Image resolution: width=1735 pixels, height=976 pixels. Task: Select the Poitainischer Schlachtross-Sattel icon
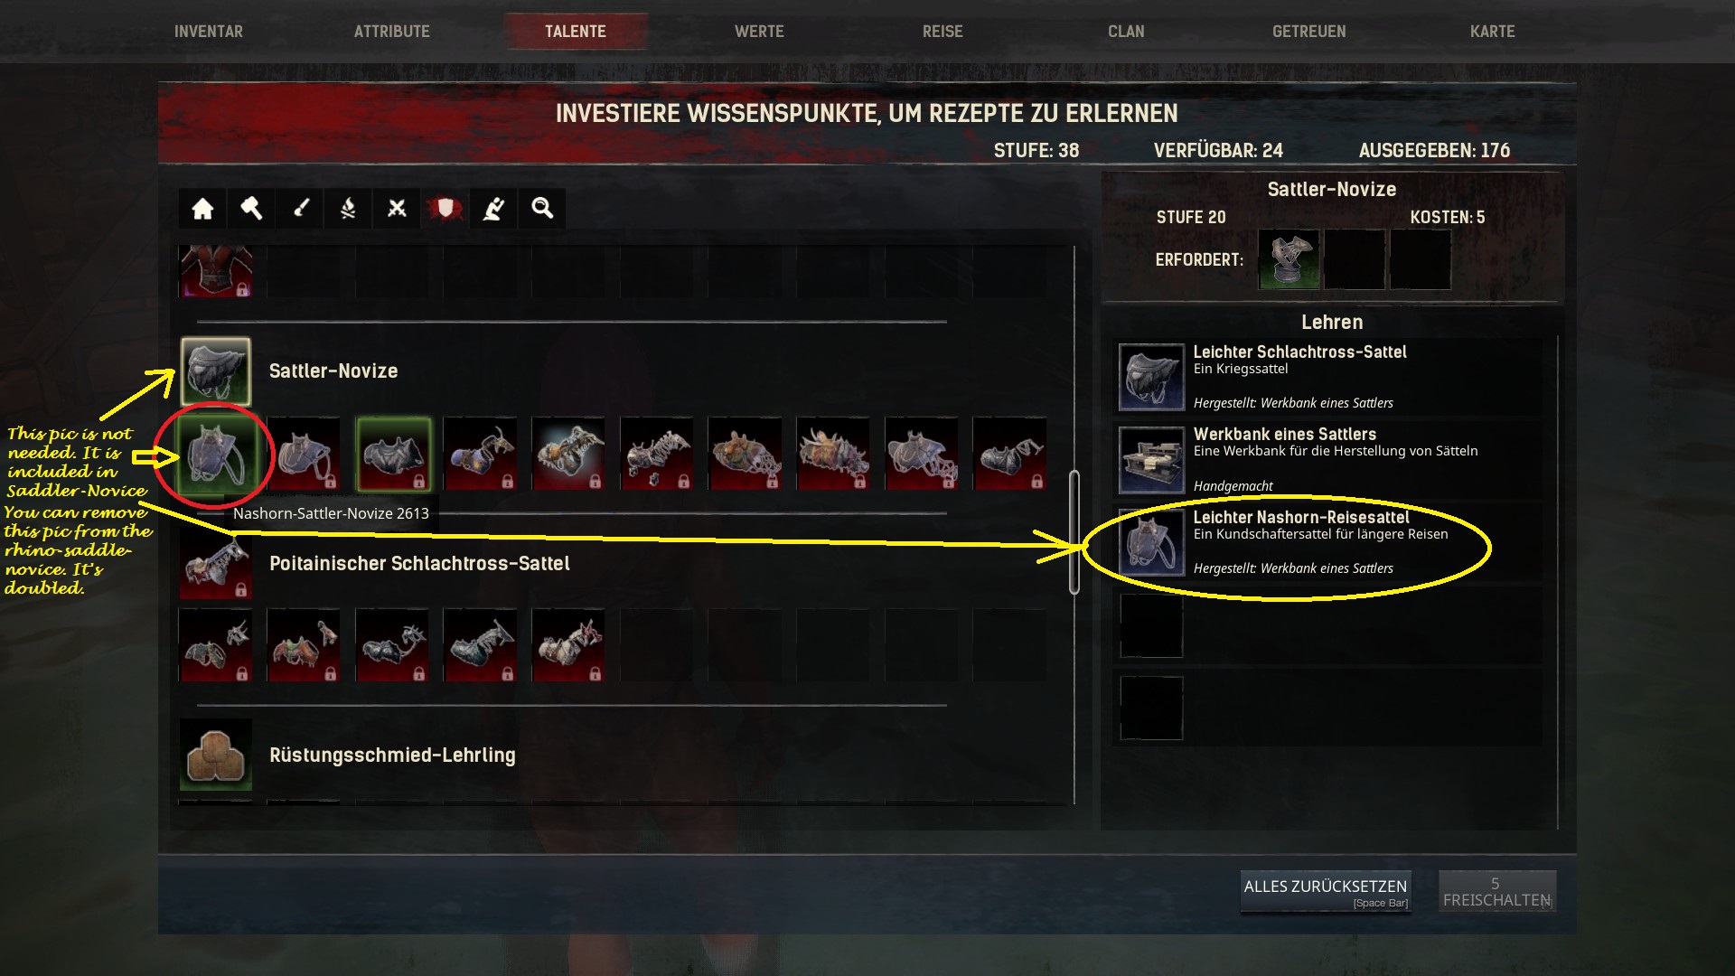215,564
